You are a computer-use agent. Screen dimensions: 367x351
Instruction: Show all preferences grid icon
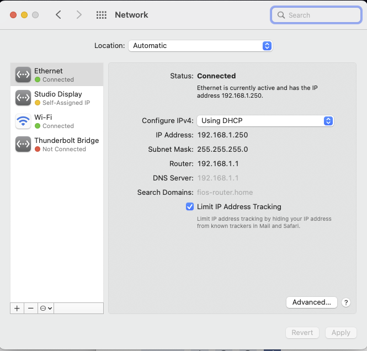click(x=102, y=15)
